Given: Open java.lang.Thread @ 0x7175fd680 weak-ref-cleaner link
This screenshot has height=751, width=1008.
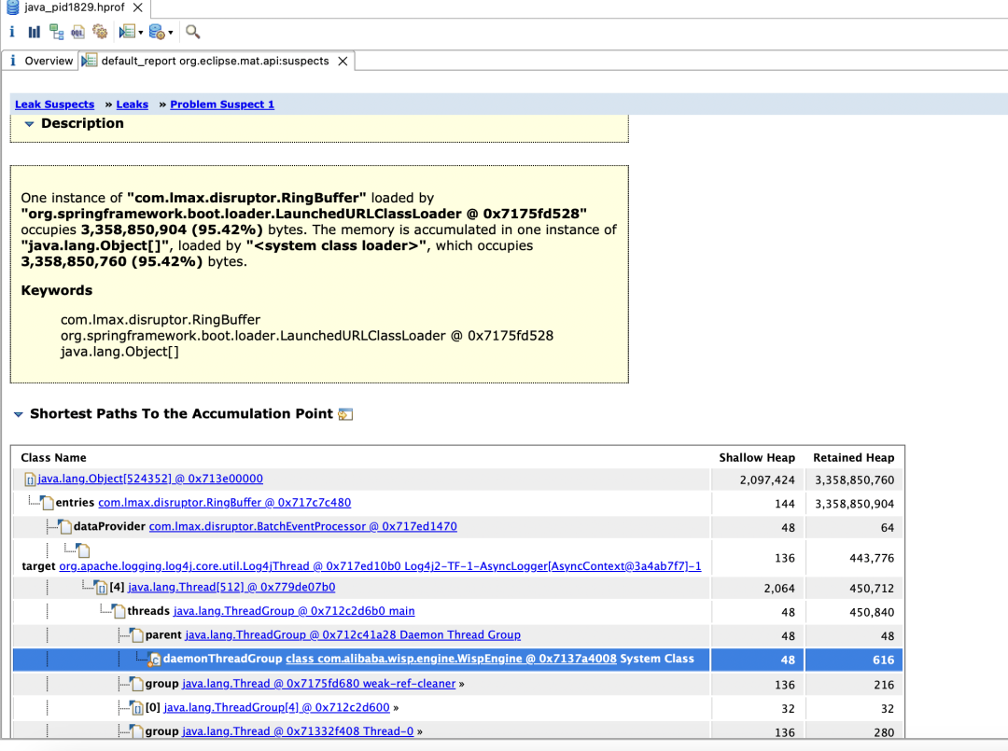Looking at the screenshot, I should point(319,684).
